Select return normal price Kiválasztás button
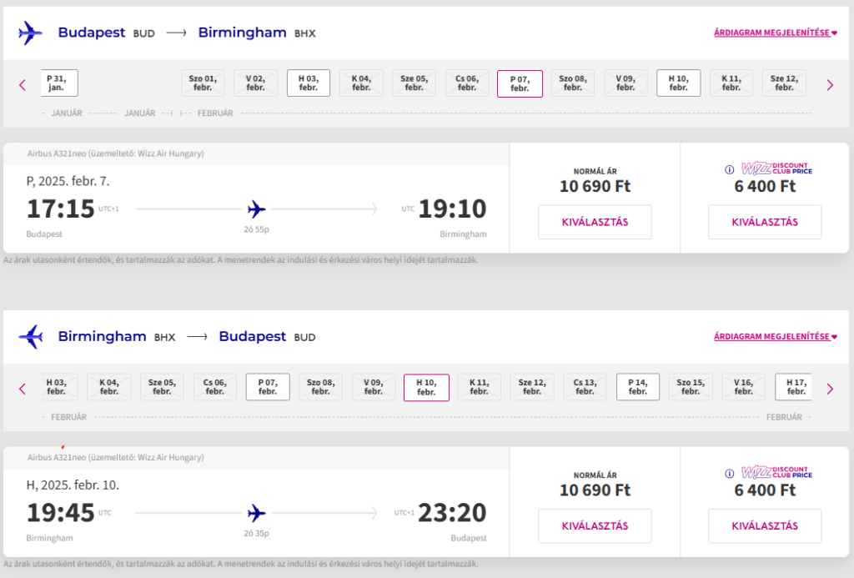Screen dimensions: 854x578 (x=595, y=525)
